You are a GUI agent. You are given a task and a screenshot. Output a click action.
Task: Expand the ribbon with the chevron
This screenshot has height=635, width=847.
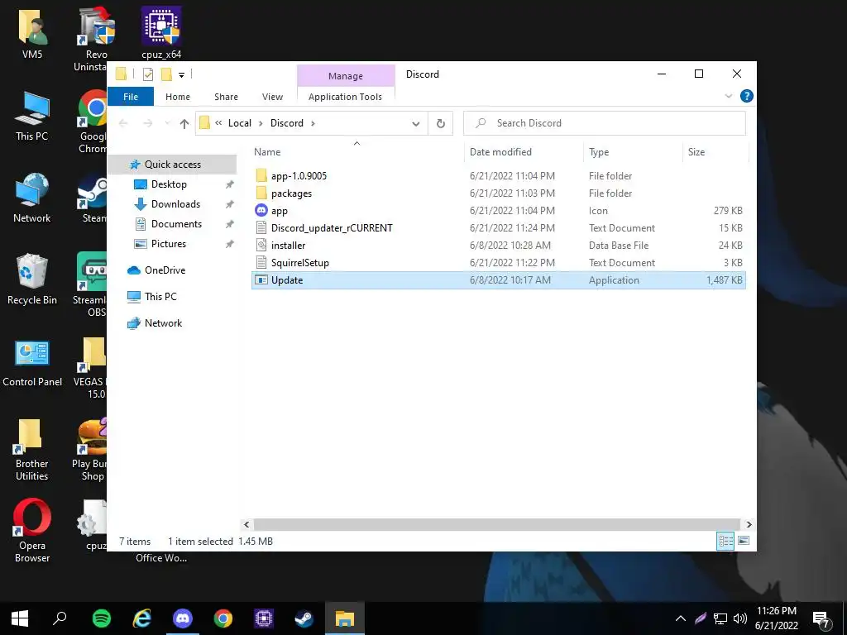tap(728, 96)
